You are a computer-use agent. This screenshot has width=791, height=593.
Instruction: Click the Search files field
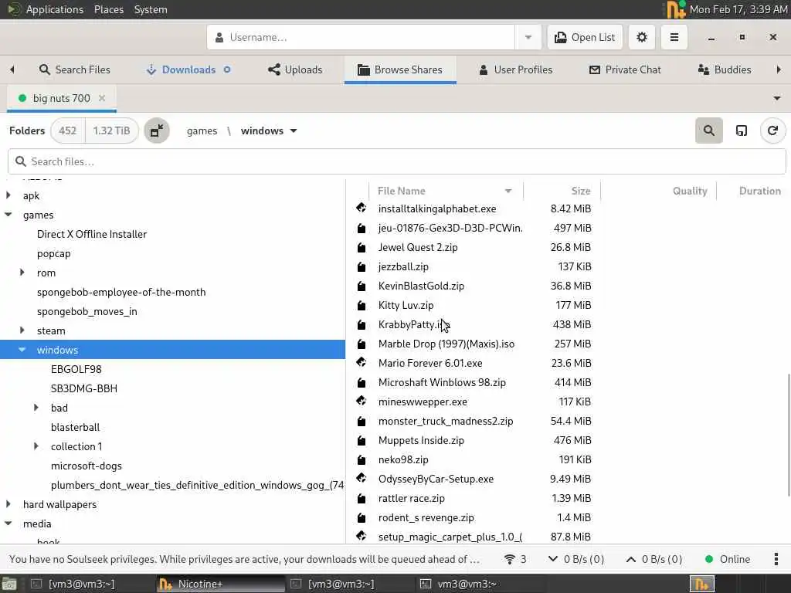(396, 161)
